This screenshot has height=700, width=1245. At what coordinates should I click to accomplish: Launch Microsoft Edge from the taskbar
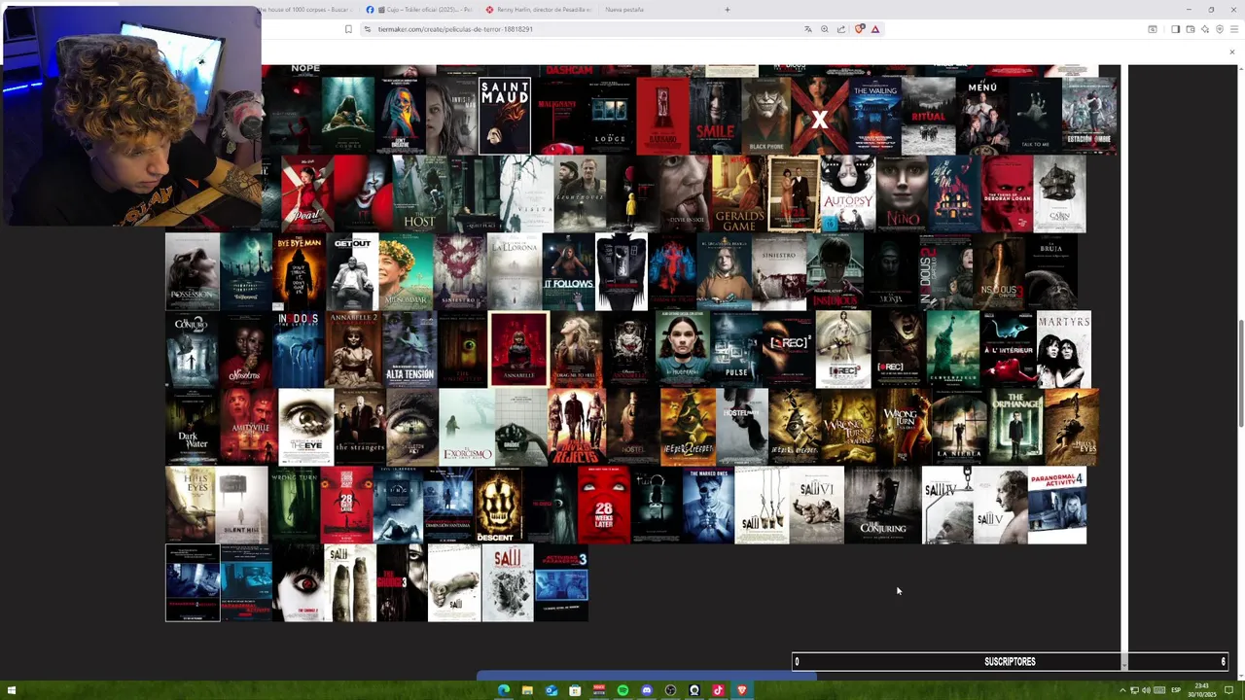pos(504,690)
